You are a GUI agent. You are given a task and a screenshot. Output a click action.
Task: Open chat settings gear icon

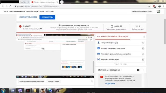[x=138, y=70]
